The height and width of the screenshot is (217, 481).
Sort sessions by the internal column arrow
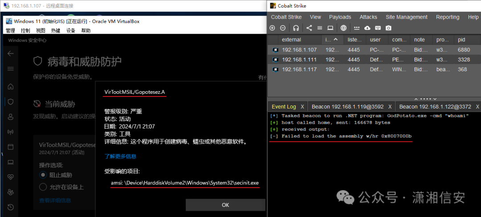[x=336, y=40]
